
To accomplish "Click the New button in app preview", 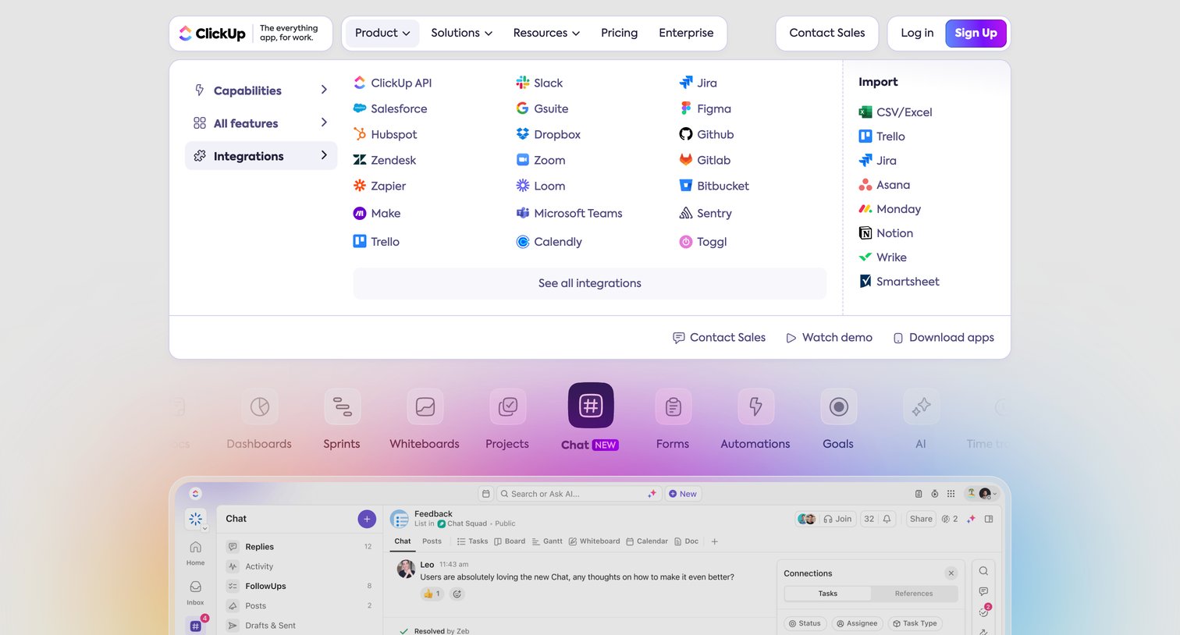I will (x=683, y=494).
